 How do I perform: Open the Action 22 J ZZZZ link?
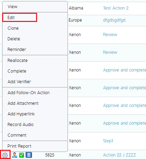click(x=119, y=155)
